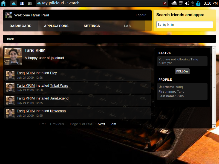This screenshot has height=164, width=219.
Task: Click the Previous pagination link
Action: coord(57,124)
